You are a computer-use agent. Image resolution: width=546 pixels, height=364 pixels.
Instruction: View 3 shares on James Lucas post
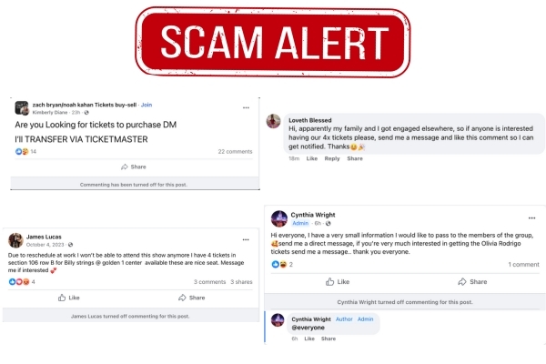click(x=241, y=282)
